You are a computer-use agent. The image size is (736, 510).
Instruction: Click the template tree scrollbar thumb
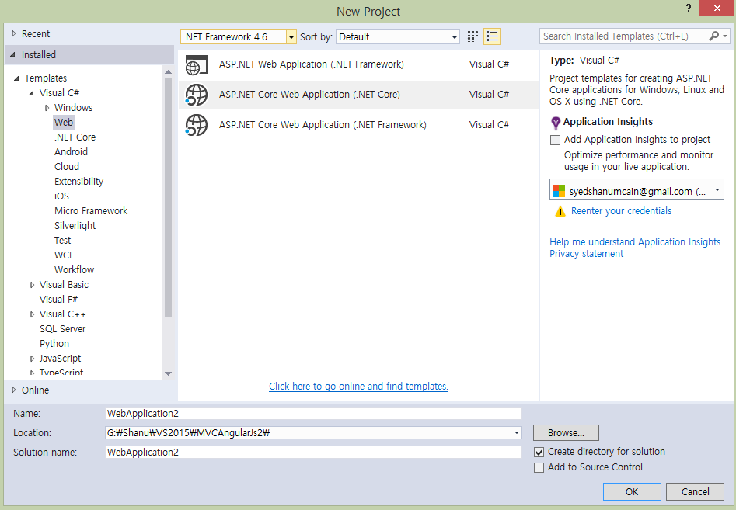click(x=168, y=197)
